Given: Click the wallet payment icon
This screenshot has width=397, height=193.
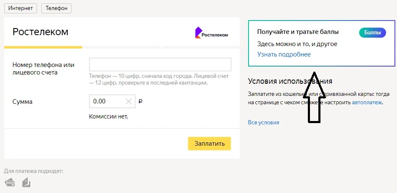Looking at the screenshot, I should point(26,183).
